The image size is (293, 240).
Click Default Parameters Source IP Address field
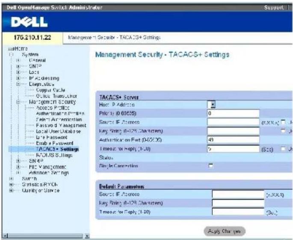point(238,194)
